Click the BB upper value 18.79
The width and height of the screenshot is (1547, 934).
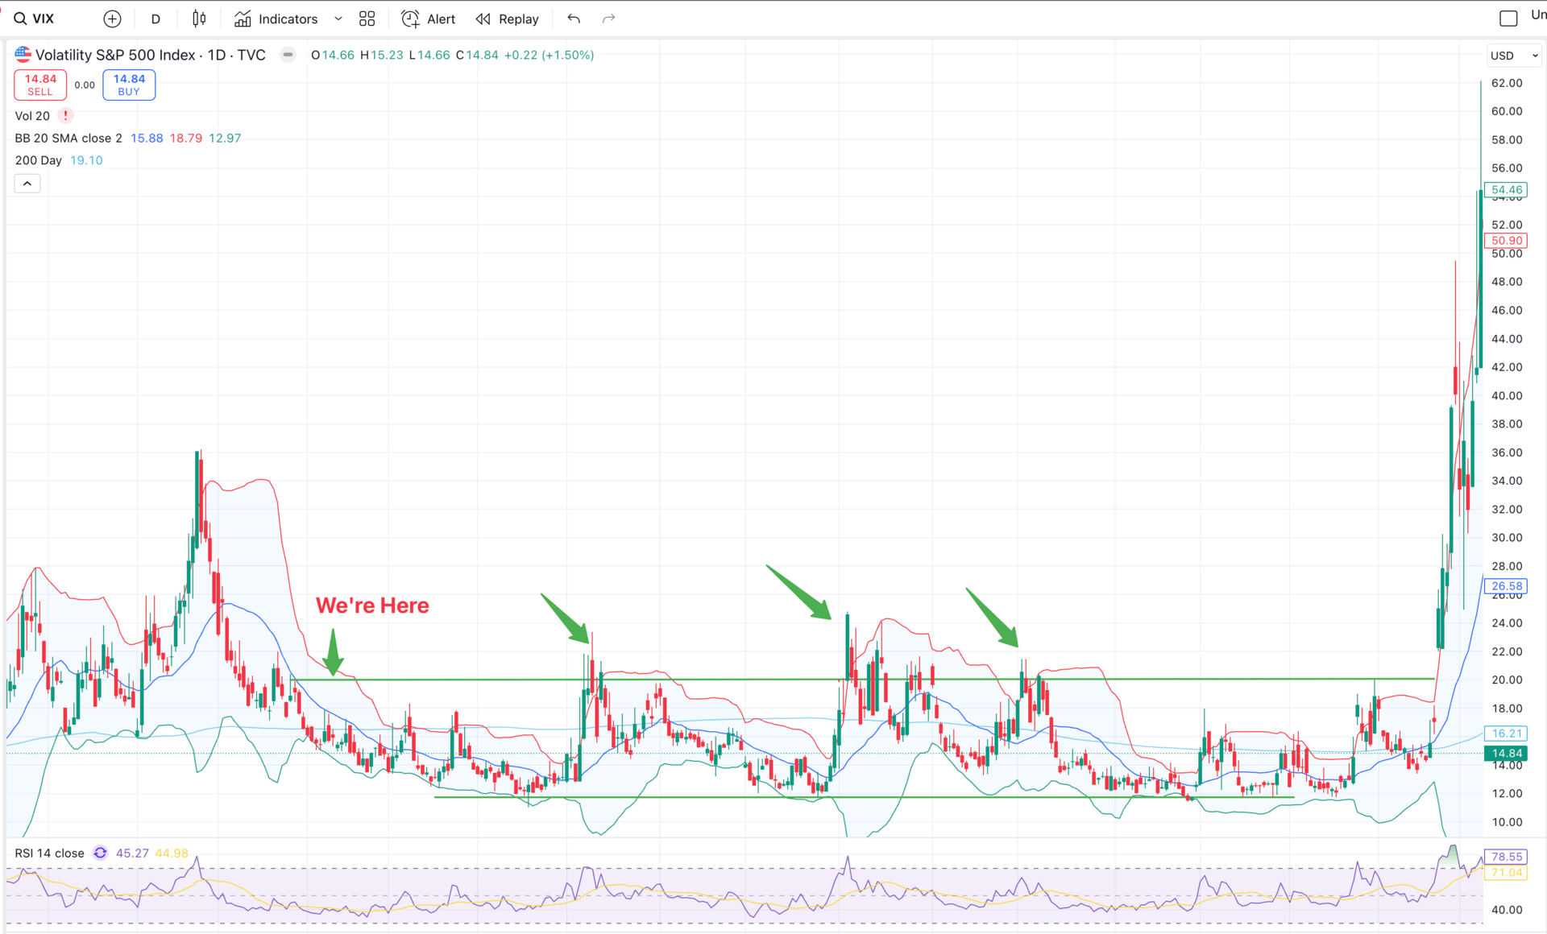click(x=186, y=138)
